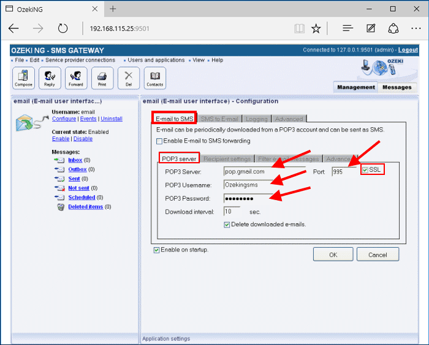This screenshot has height=345, width=429.
Task: Click the Sent envelope icon
Action: tap(59, 179)
